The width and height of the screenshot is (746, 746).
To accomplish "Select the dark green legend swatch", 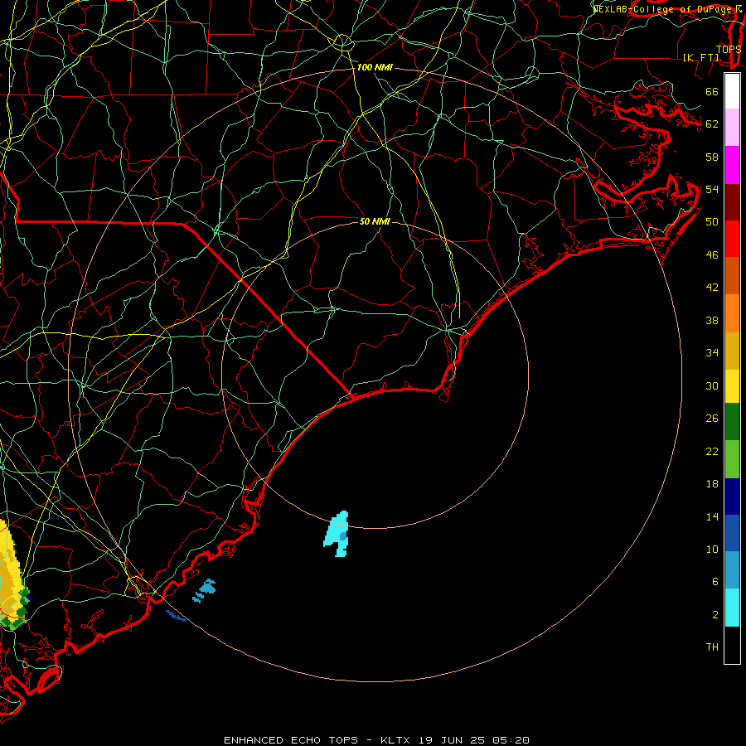I will coord(732,422).
